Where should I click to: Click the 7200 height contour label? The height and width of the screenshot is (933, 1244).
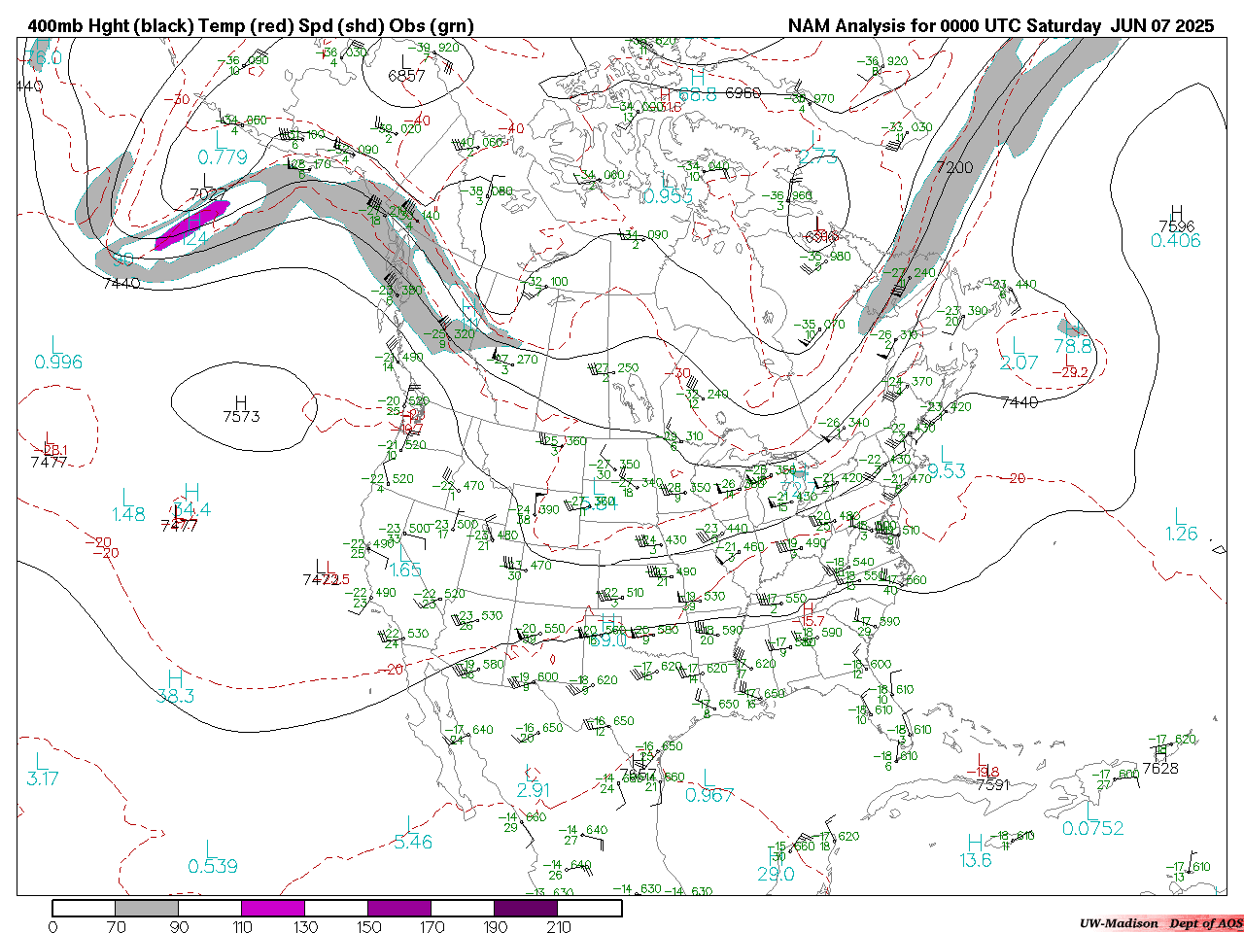pyautogui.click(x=953, y=167)
